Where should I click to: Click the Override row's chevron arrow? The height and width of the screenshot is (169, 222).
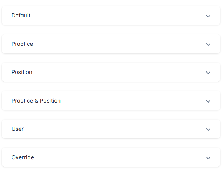point(208,158)
